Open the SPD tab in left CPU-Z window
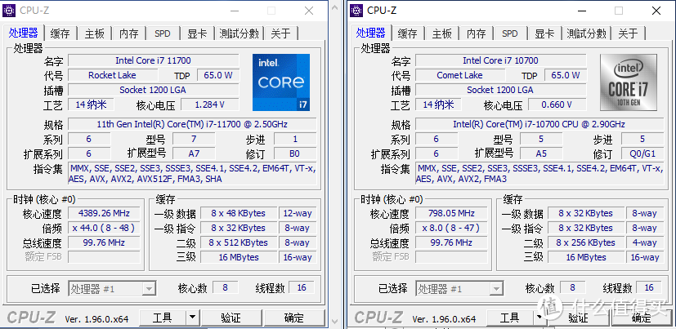 (163, 33)
